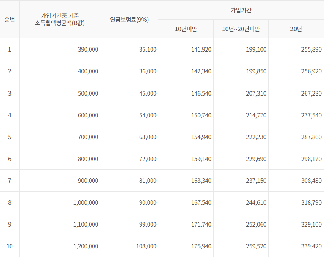Click the 90,000 premium value in row 8

click(145, 202)
